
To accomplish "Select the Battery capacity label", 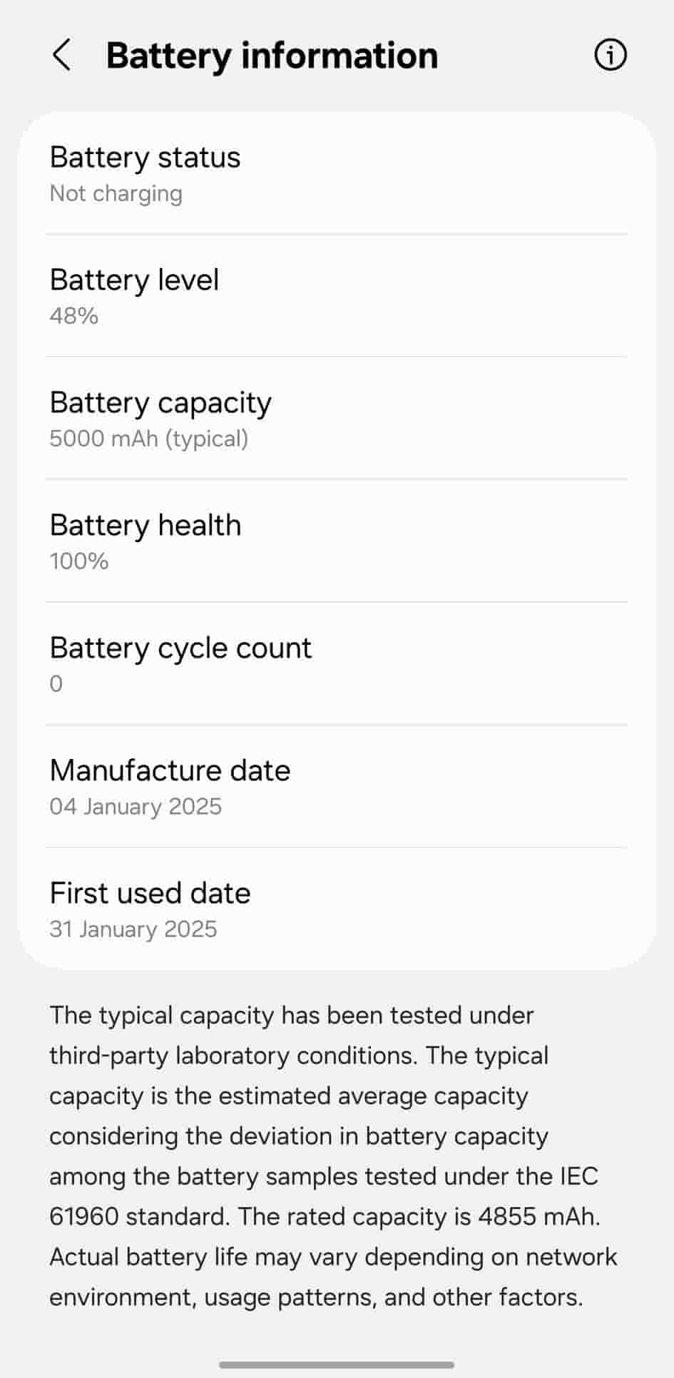I will (160, 403).
